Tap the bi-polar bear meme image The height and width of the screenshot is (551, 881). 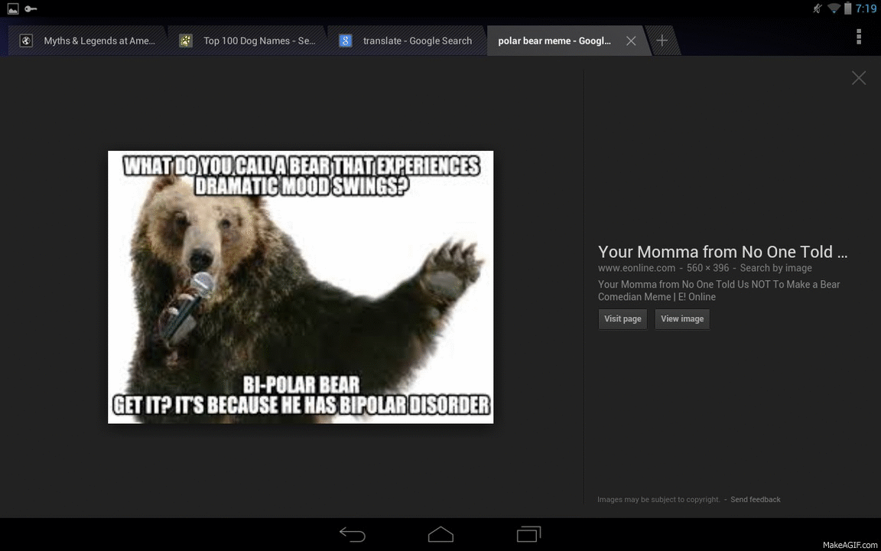301,287
